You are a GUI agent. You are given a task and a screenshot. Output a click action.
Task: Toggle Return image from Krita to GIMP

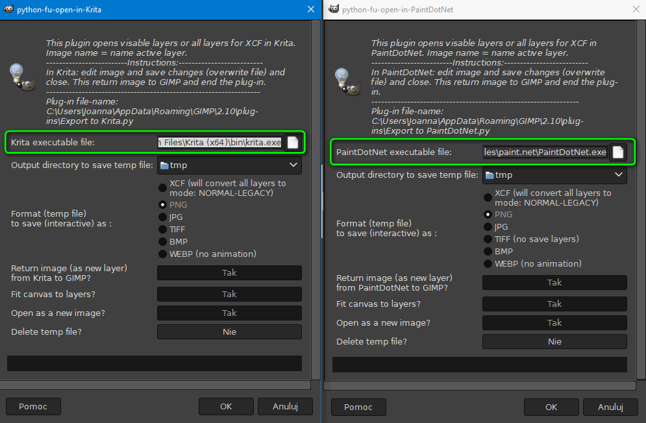[229, 272]
